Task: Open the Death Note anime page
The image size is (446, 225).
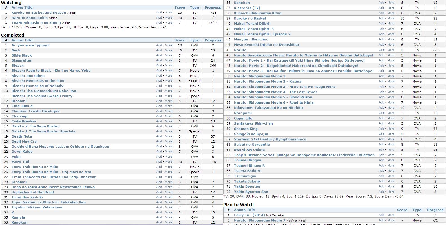Action: [22, 136]
